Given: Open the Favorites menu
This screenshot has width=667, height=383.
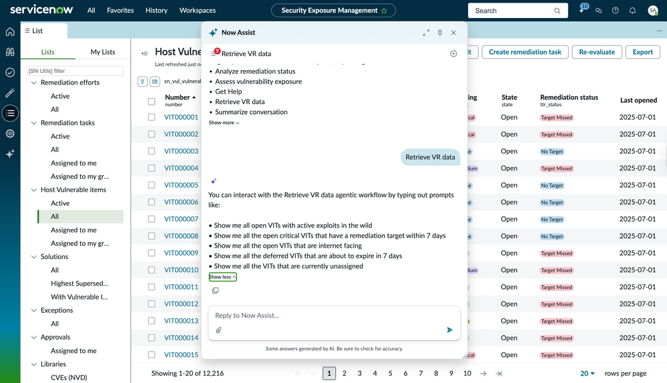Looking at the screenshot, I should (x=120, y=10).
